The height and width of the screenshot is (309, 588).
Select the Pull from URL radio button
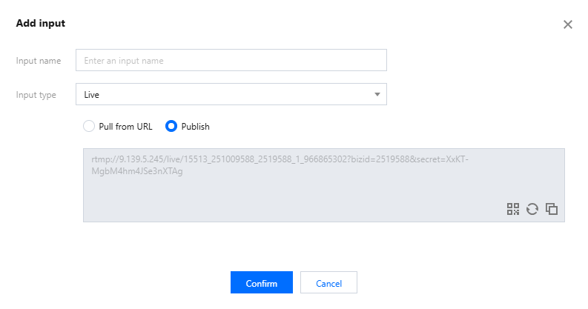[x=90, y=127]
